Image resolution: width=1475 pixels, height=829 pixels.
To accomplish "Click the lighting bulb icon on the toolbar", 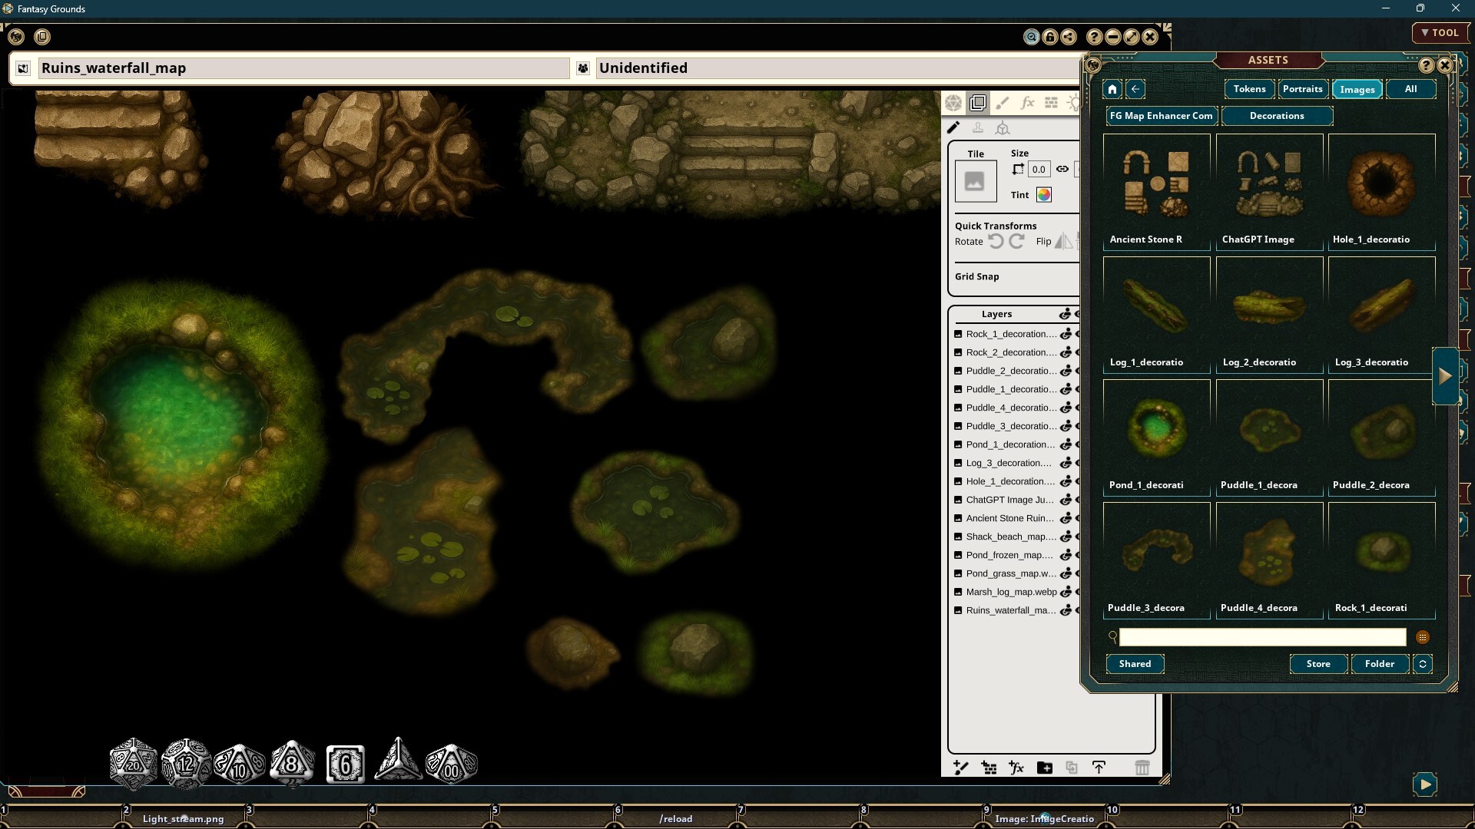I will (1074, 102).
